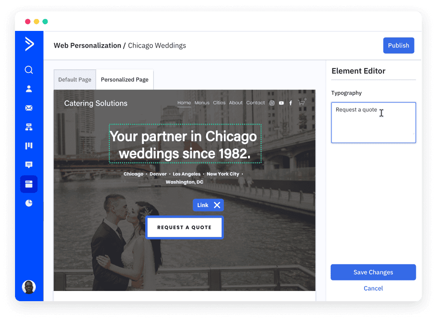Publish the personalization changes

point(398,45)
